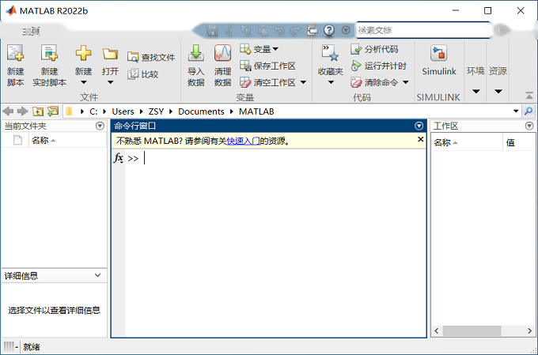Click the fx function browser icon
Image resolution: width=538 pixels, height=355 pixels.
tap(119, 158)
